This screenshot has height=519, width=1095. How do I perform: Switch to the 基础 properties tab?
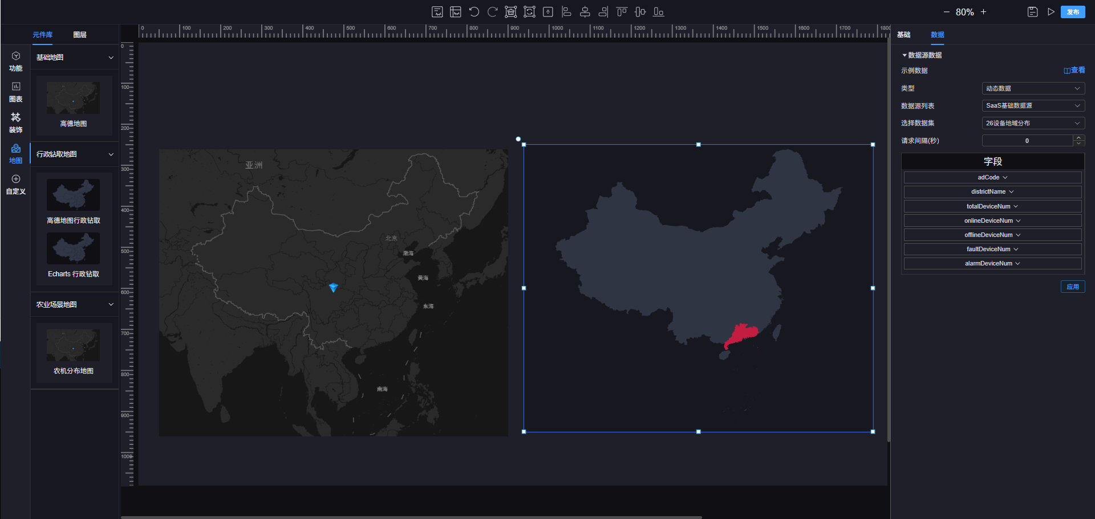click(903, 35)
